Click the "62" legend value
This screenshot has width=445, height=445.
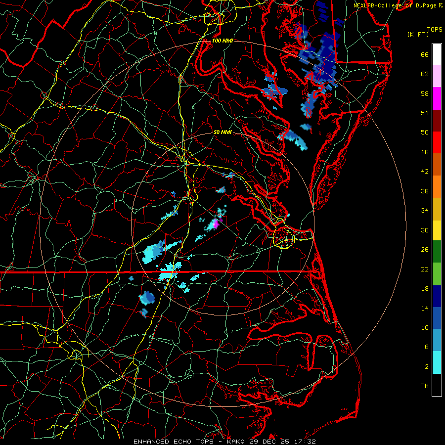[x=425, y=74]
